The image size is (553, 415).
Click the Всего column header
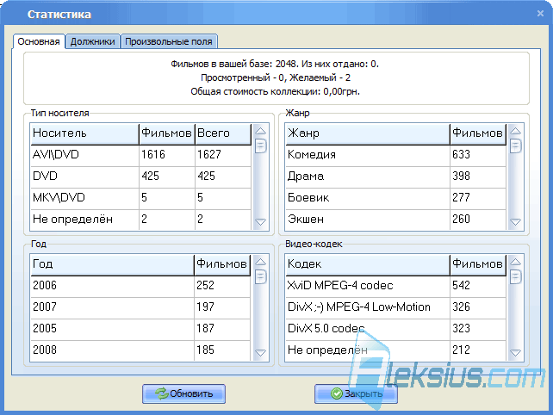coord(223,133)
